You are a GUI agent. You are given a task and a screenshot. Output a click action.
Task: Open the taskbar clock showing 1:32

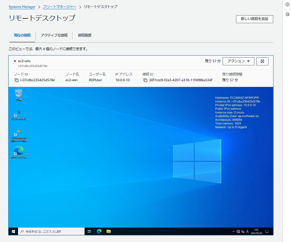coord(256,232)
